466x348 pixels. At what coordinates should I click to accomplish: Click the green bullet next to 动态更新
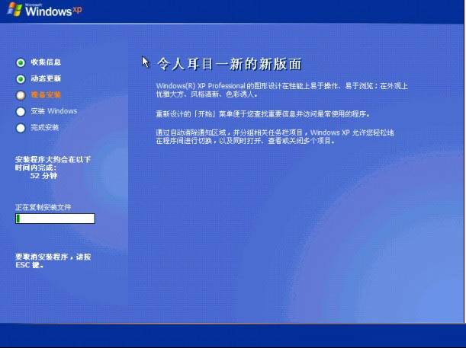(x=20, y=78)
